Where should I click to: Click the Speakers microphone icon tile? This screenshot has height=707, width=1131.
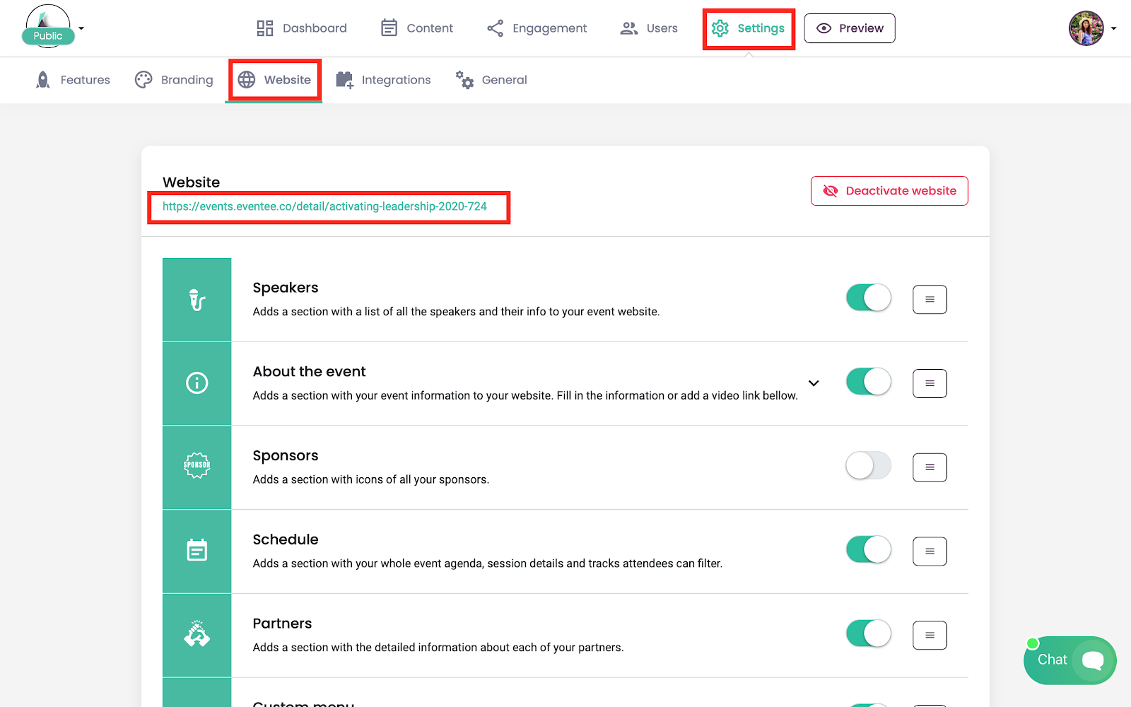click(x=197, y=300)
